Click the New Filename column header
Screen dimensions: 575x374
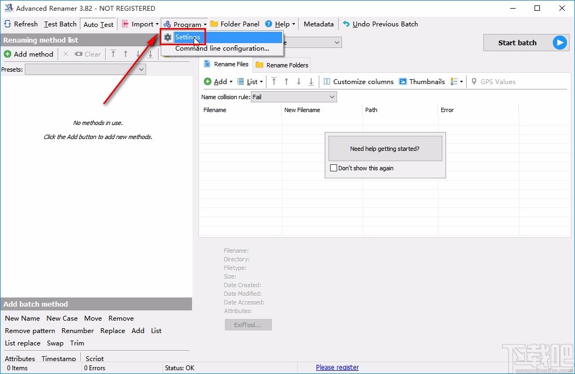[x=322, y=110]
